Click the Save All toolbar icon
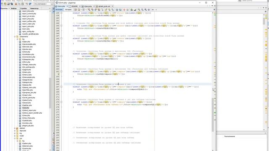This screenshot has width=269, height=151. pos(12,4)
